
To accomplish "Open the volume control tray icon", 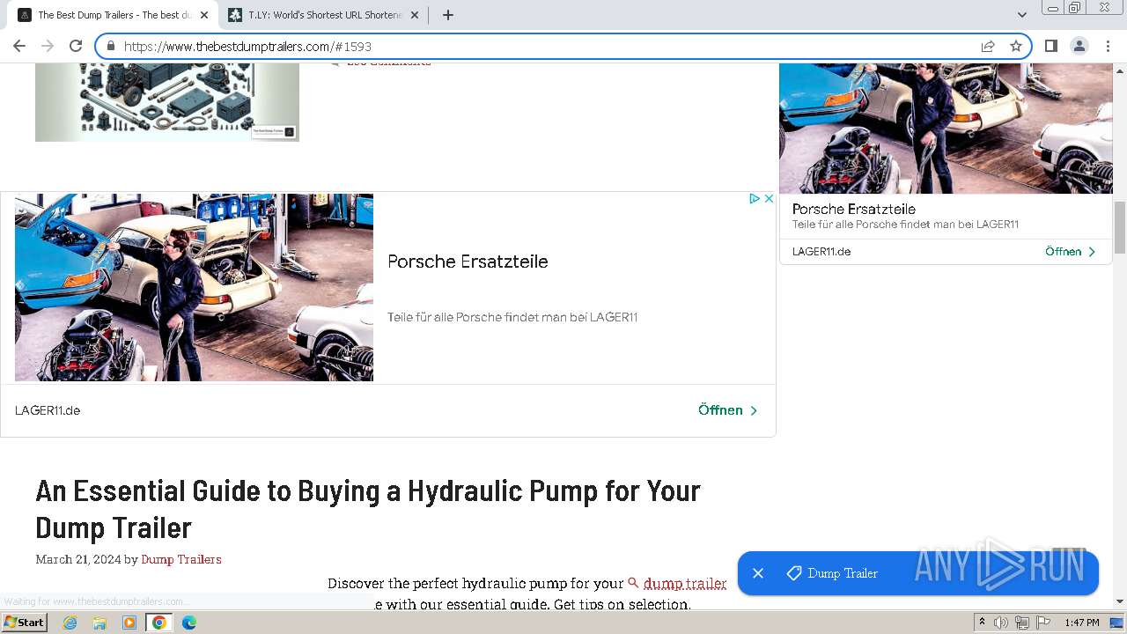I will tap(1001, 623).
